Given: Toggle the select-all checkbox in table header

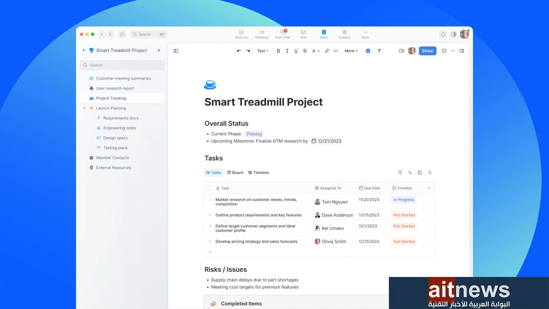Looking at the screenshot, I should [210, 188].
